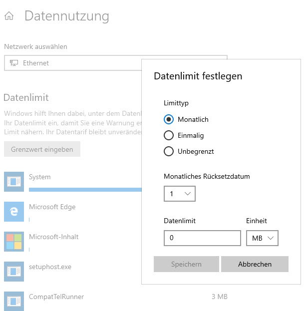Click the Ethernet network icon
The width and height of the screenshot is (307, 311).
pyautogui.click(x=14, y=63)
